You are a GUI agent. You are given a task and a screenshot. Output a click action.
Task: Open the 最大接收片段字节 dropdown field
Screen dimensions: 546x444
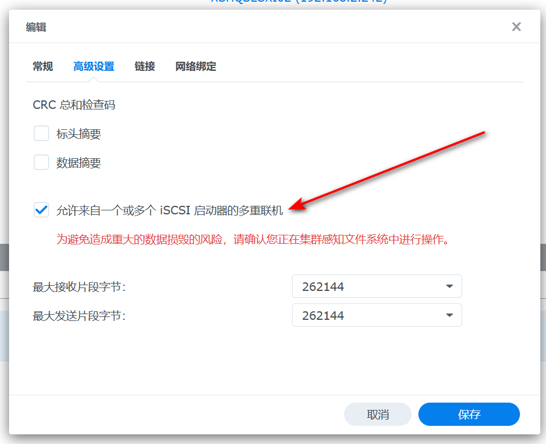tap(369, 286)
